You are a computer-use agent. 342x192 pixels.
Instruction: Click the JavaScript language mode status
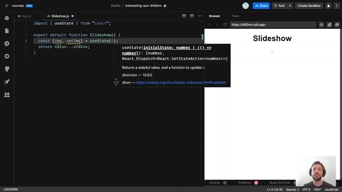pos(331,190)
